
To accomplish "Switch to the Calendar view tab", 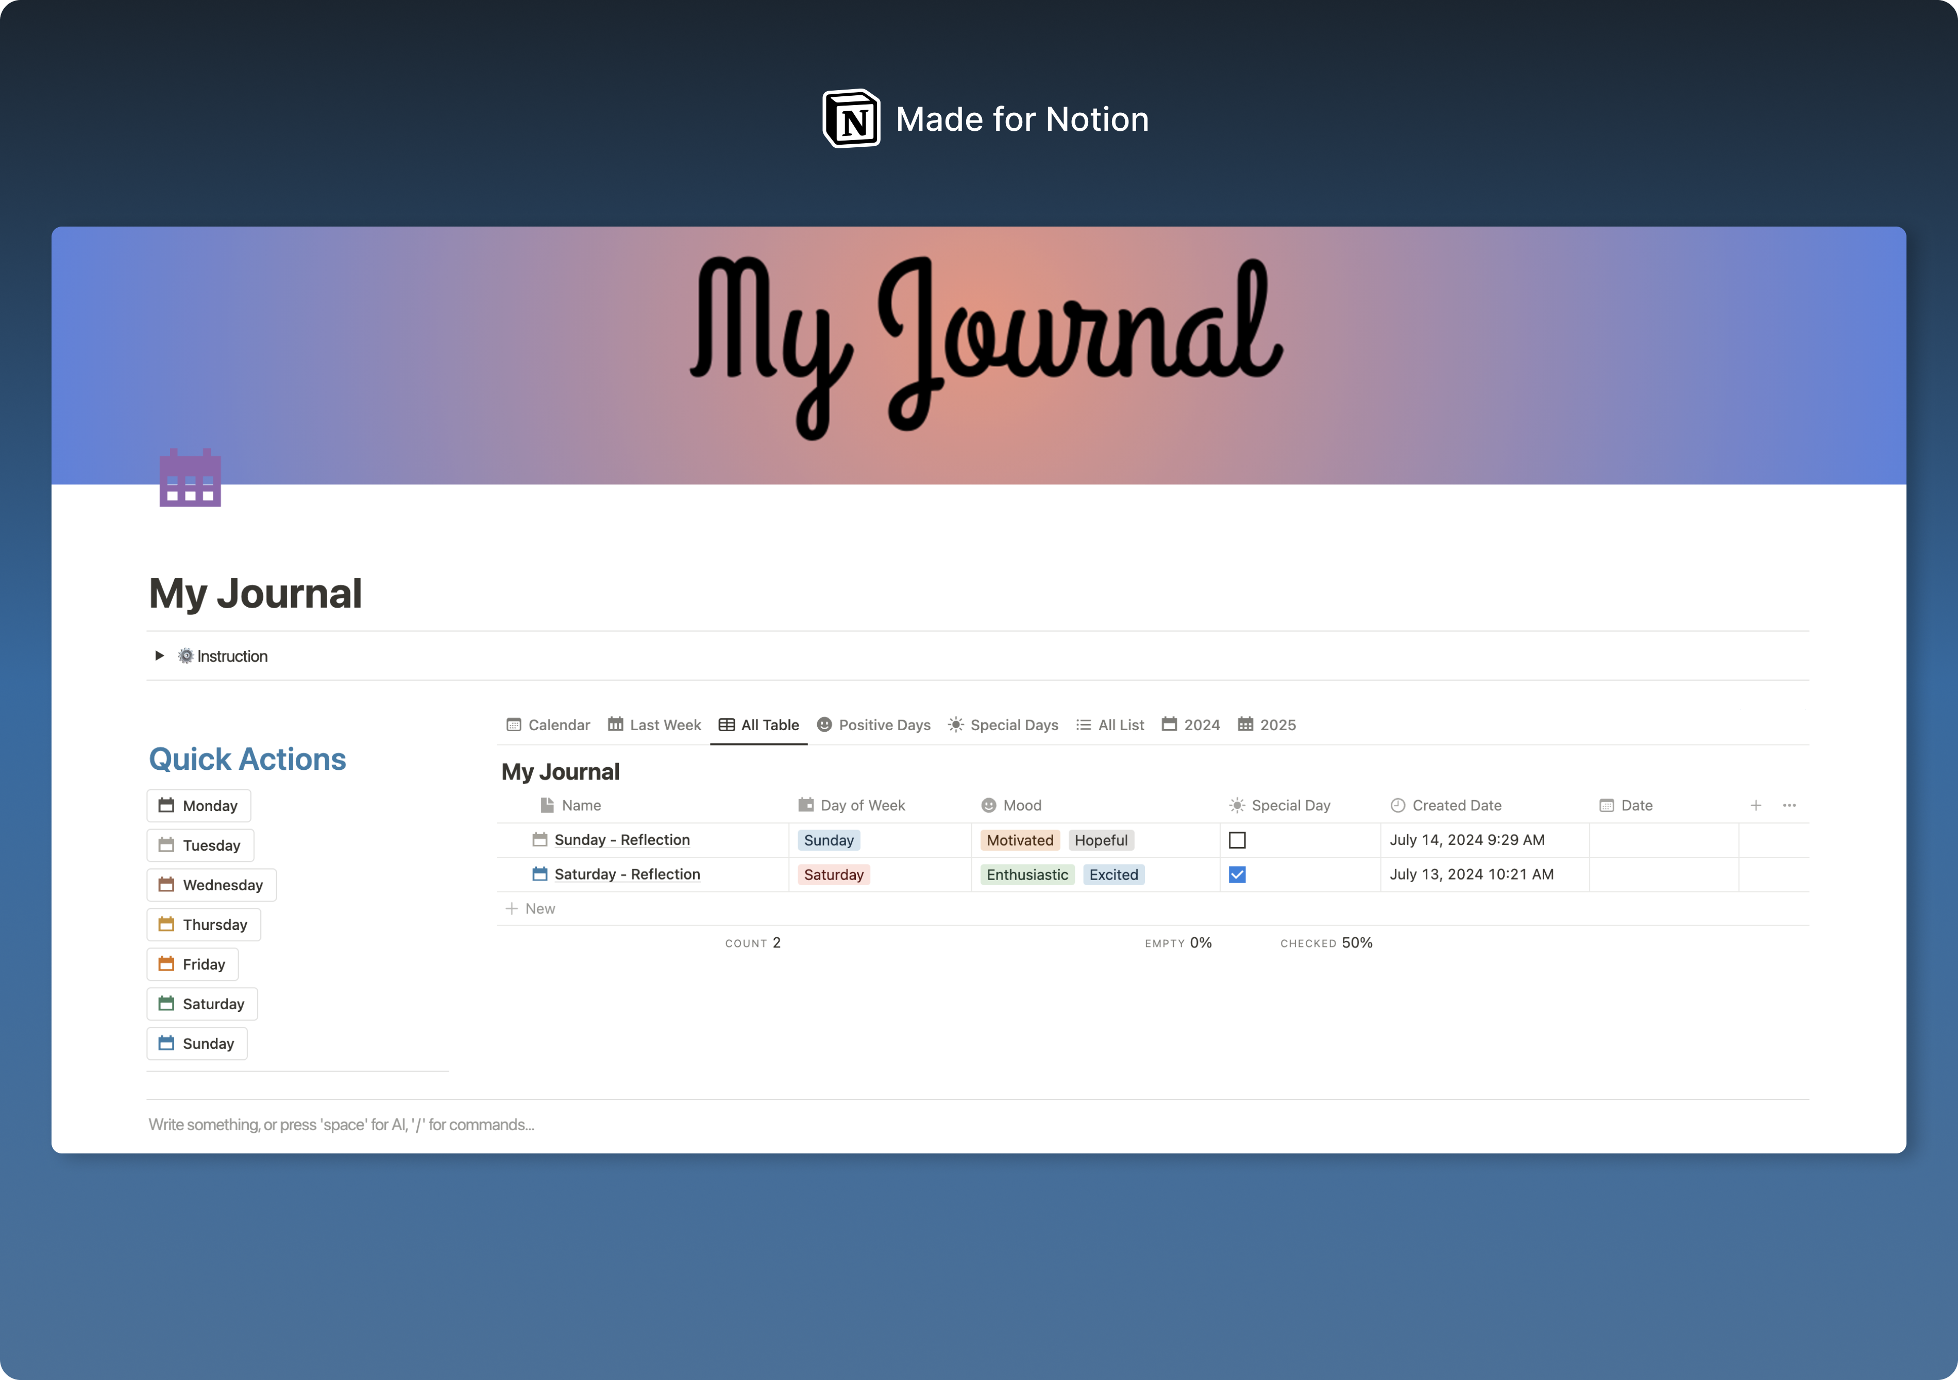I will pyautogui.click(x=548, y=725).
